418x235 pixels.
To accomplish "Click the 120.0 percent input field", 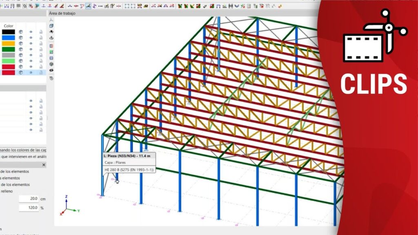I will tap(29, 208).
